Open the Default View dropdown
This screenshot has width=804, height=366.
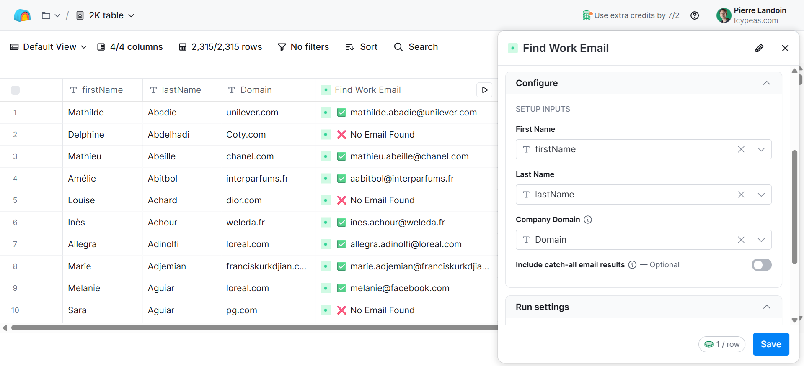[x=48, y=47]
